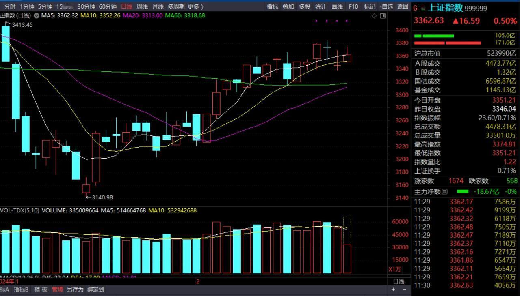Viewport: 520px width, 296px height.
Task: Switch to the 月线 monthly chart
Action: [x=158, y=6]
